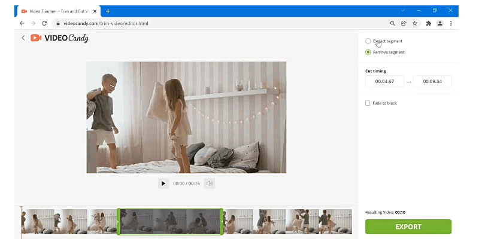479x239 pixels.
Task: Reload the page with the refresh icon
Action: coord(44,23)
